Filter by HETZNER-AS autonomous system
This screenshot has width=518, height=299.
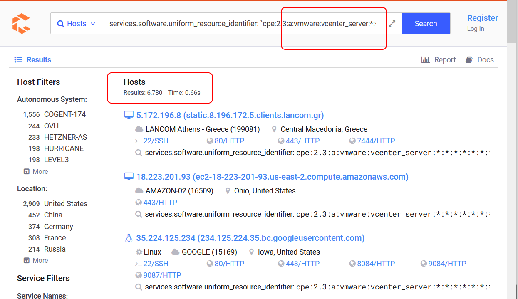pos(66,137)
